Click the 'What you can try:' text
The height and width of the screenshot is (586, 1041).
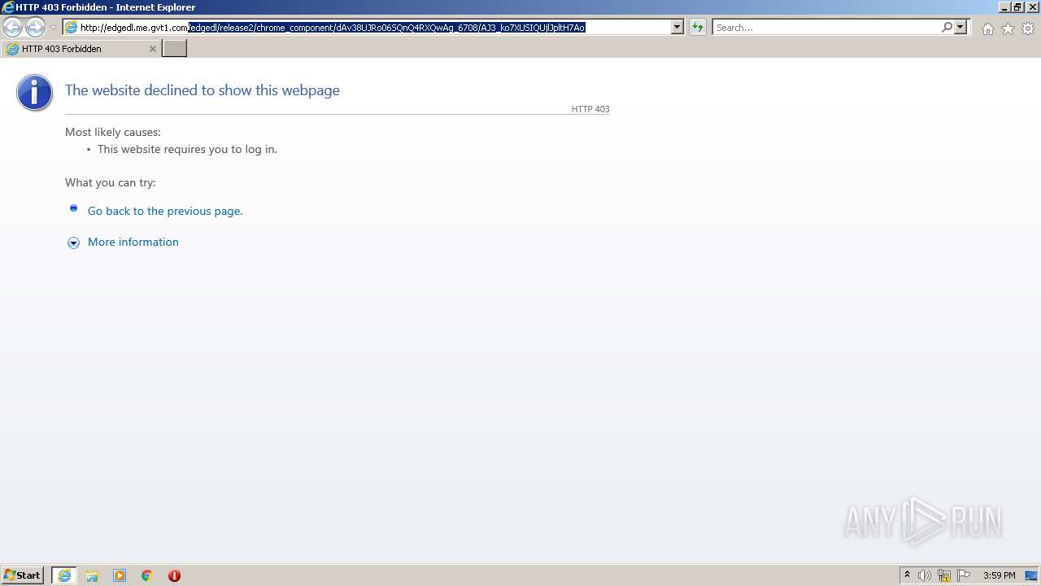pyautogui.click(x=111, y=182)
